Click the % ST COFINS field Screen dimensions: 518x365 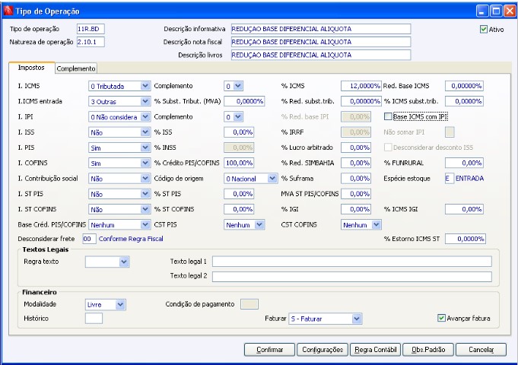(239, 209)
